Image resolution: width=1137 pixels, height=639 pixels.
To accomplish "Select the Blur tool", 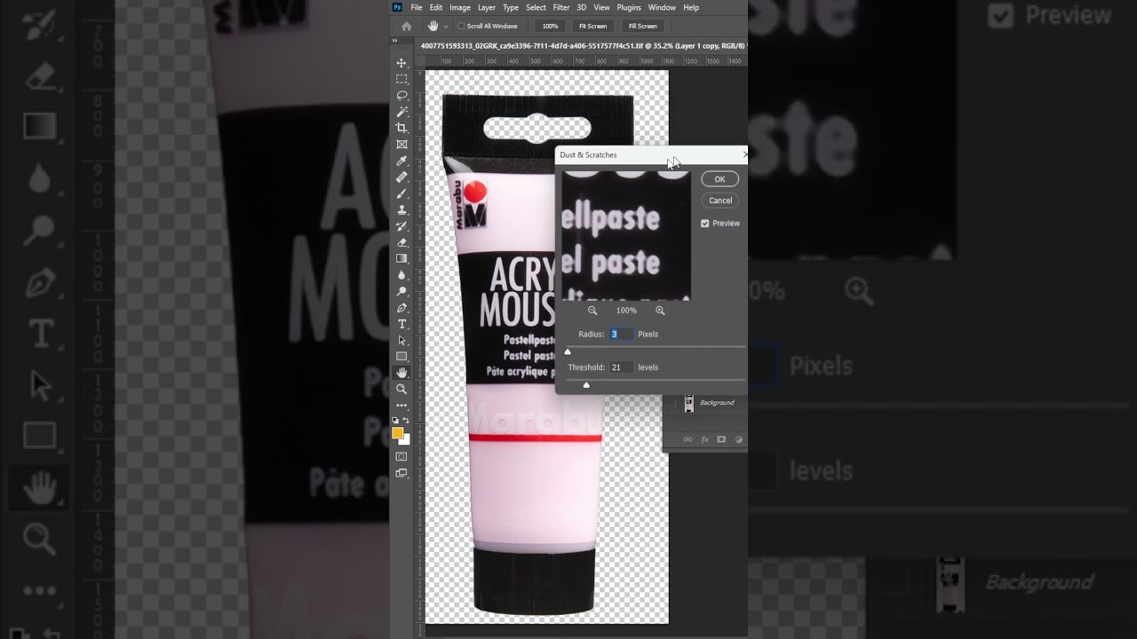I will click(x=402, y=275).
